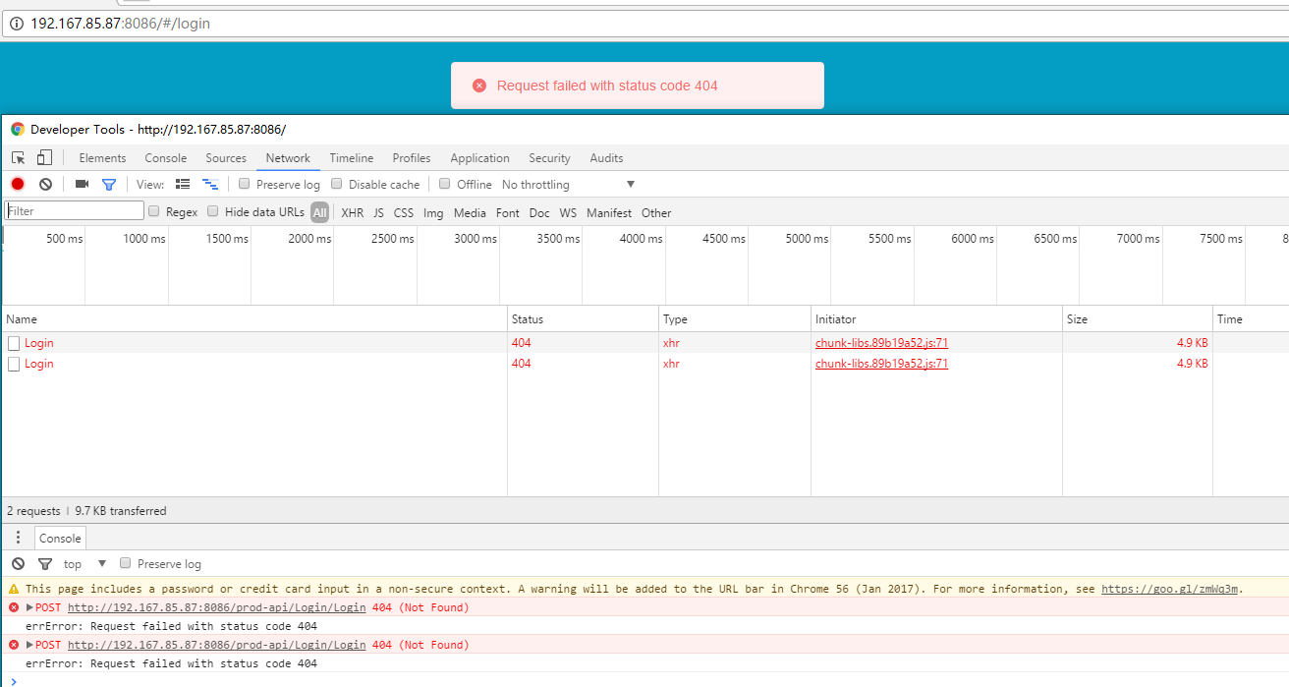Filter requests by JS type
This screenshot has width=1289, height=687.
click(378, 212)
